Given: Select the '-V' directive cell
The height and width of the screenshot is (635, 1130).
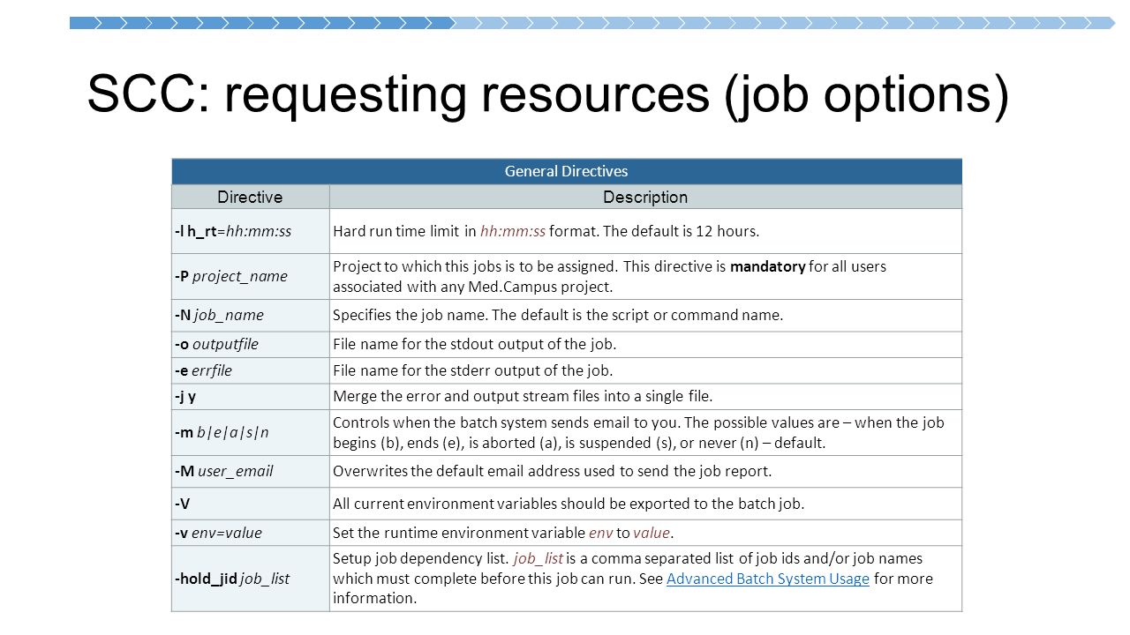Looking at the screenshot, I should 251,504.
